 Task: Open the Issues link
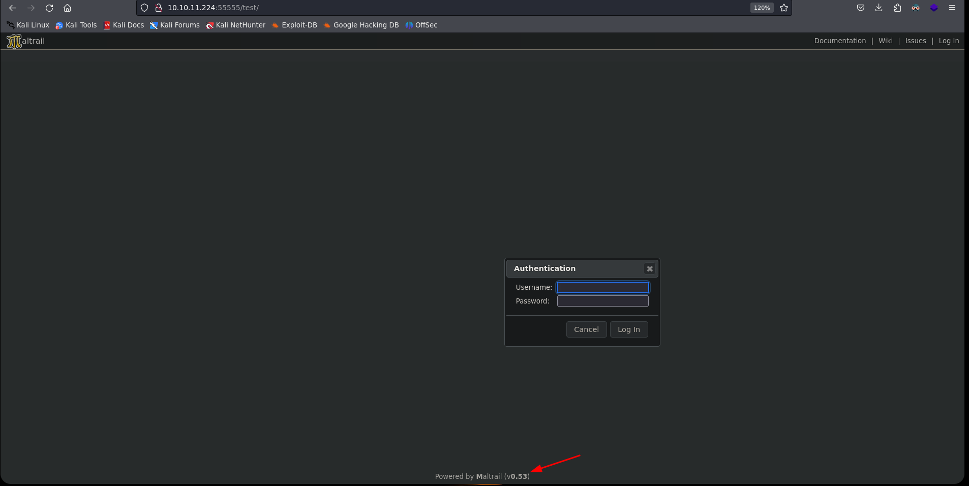915,41
